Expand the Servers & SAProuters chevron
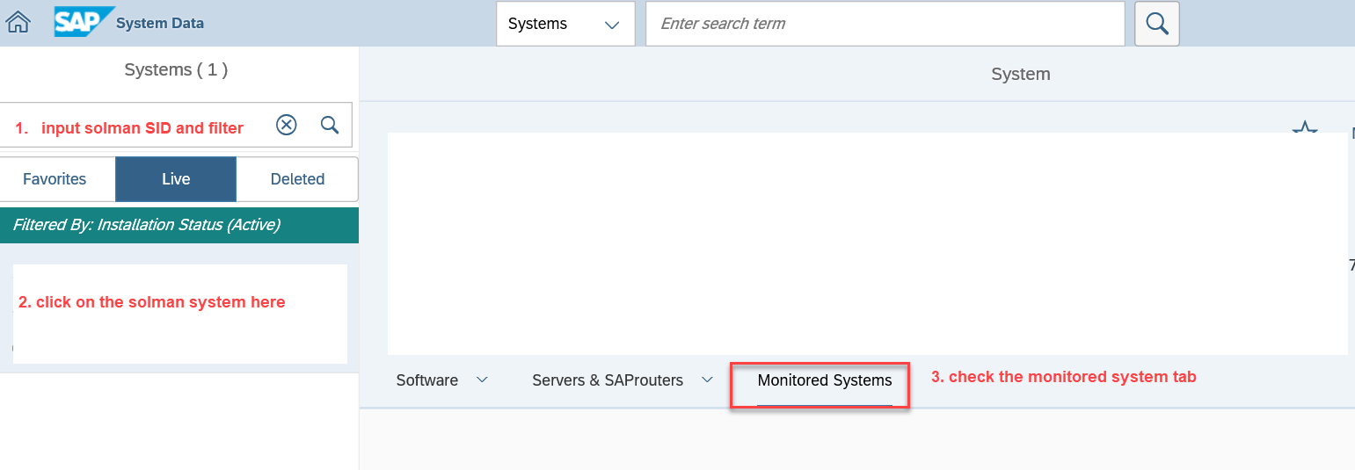The image size is (1355, 470). (707, 380)
